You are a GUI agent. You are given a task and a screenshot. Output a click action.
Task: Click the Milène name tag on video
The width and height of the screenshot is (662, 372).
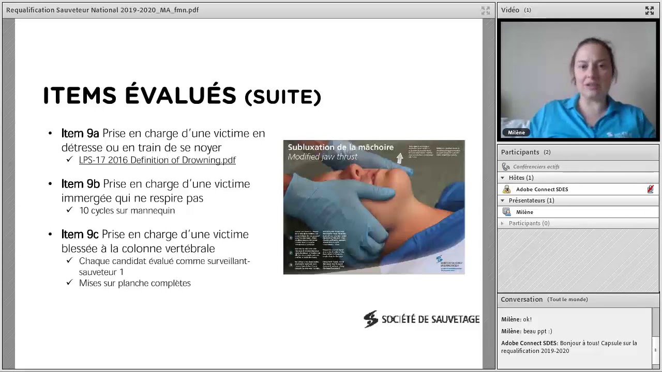(x=516, y=132)
